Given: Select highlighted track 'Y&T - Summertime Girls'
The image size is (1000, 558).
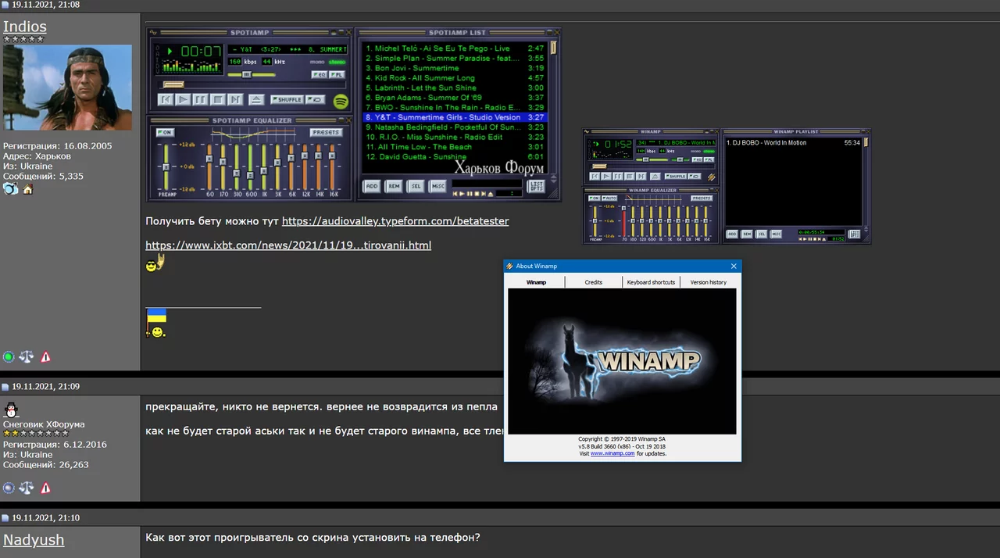Looking at the screenshot, I should [x=455, y=117].
